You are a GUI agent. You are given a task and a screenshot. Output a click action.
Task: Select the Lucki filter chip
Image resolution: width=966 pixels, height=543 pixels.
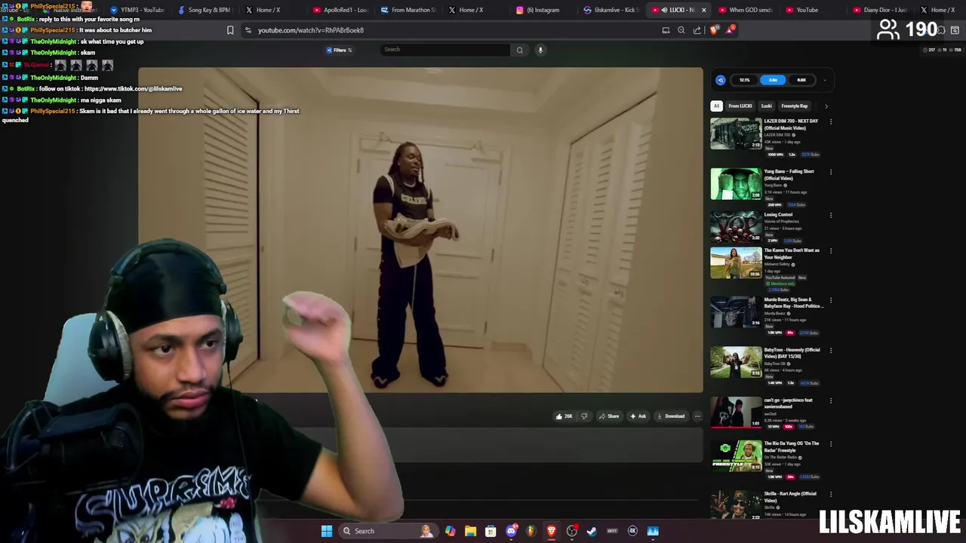766,106
